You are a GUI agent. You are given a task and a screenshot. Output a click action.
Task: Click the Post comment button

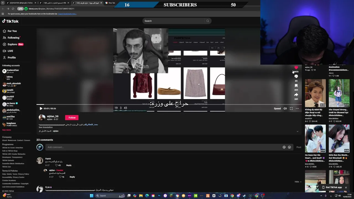pyautogui.click(x=299, y=147)
